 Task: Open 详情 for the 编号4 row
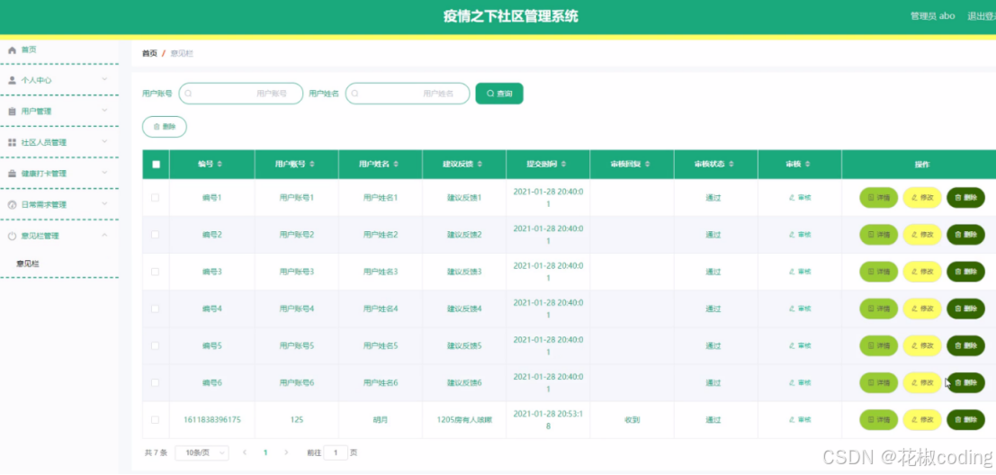pos(878,309)
